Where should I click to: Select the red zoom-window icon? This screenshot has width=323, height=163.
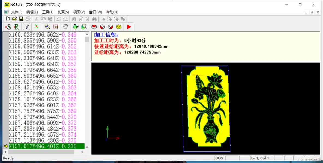point(56,27)
